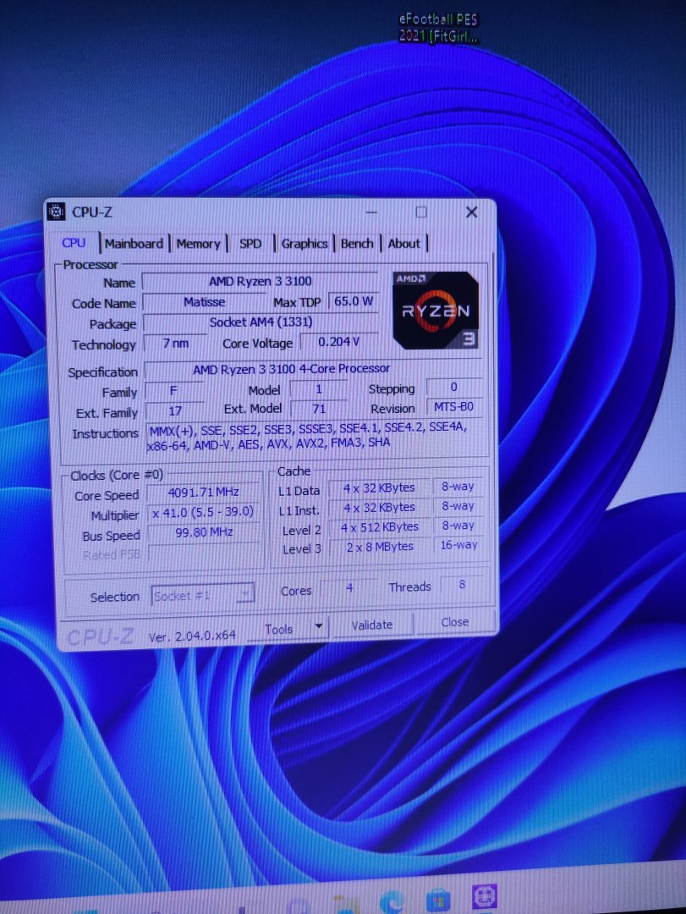Image resolution: width=686 pixels, height=914 pixels.
Task: Open the SPD tab
Action: [x=250, y=244]
